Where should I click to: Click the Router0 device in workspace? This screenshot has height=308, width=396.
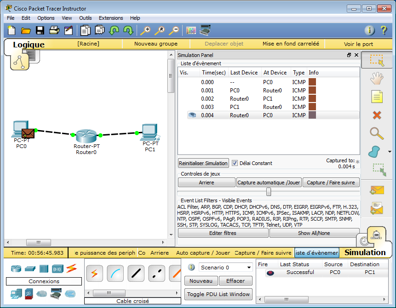pyautogui.click(x=86, y=136)
